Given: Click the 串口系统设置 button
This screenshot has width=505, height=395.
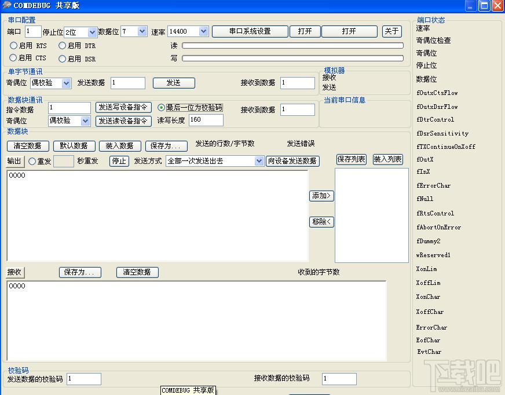Looking at the screenshot, I should point(250,31).
